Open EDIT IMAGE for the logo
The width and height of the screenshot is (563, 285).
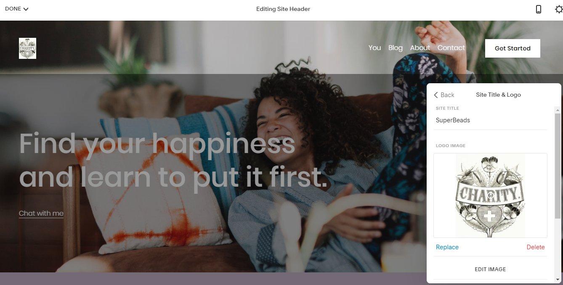coord(490,269)
